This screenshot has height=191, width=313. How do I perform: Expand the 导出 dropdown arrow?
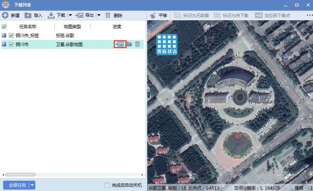(99, 15)
